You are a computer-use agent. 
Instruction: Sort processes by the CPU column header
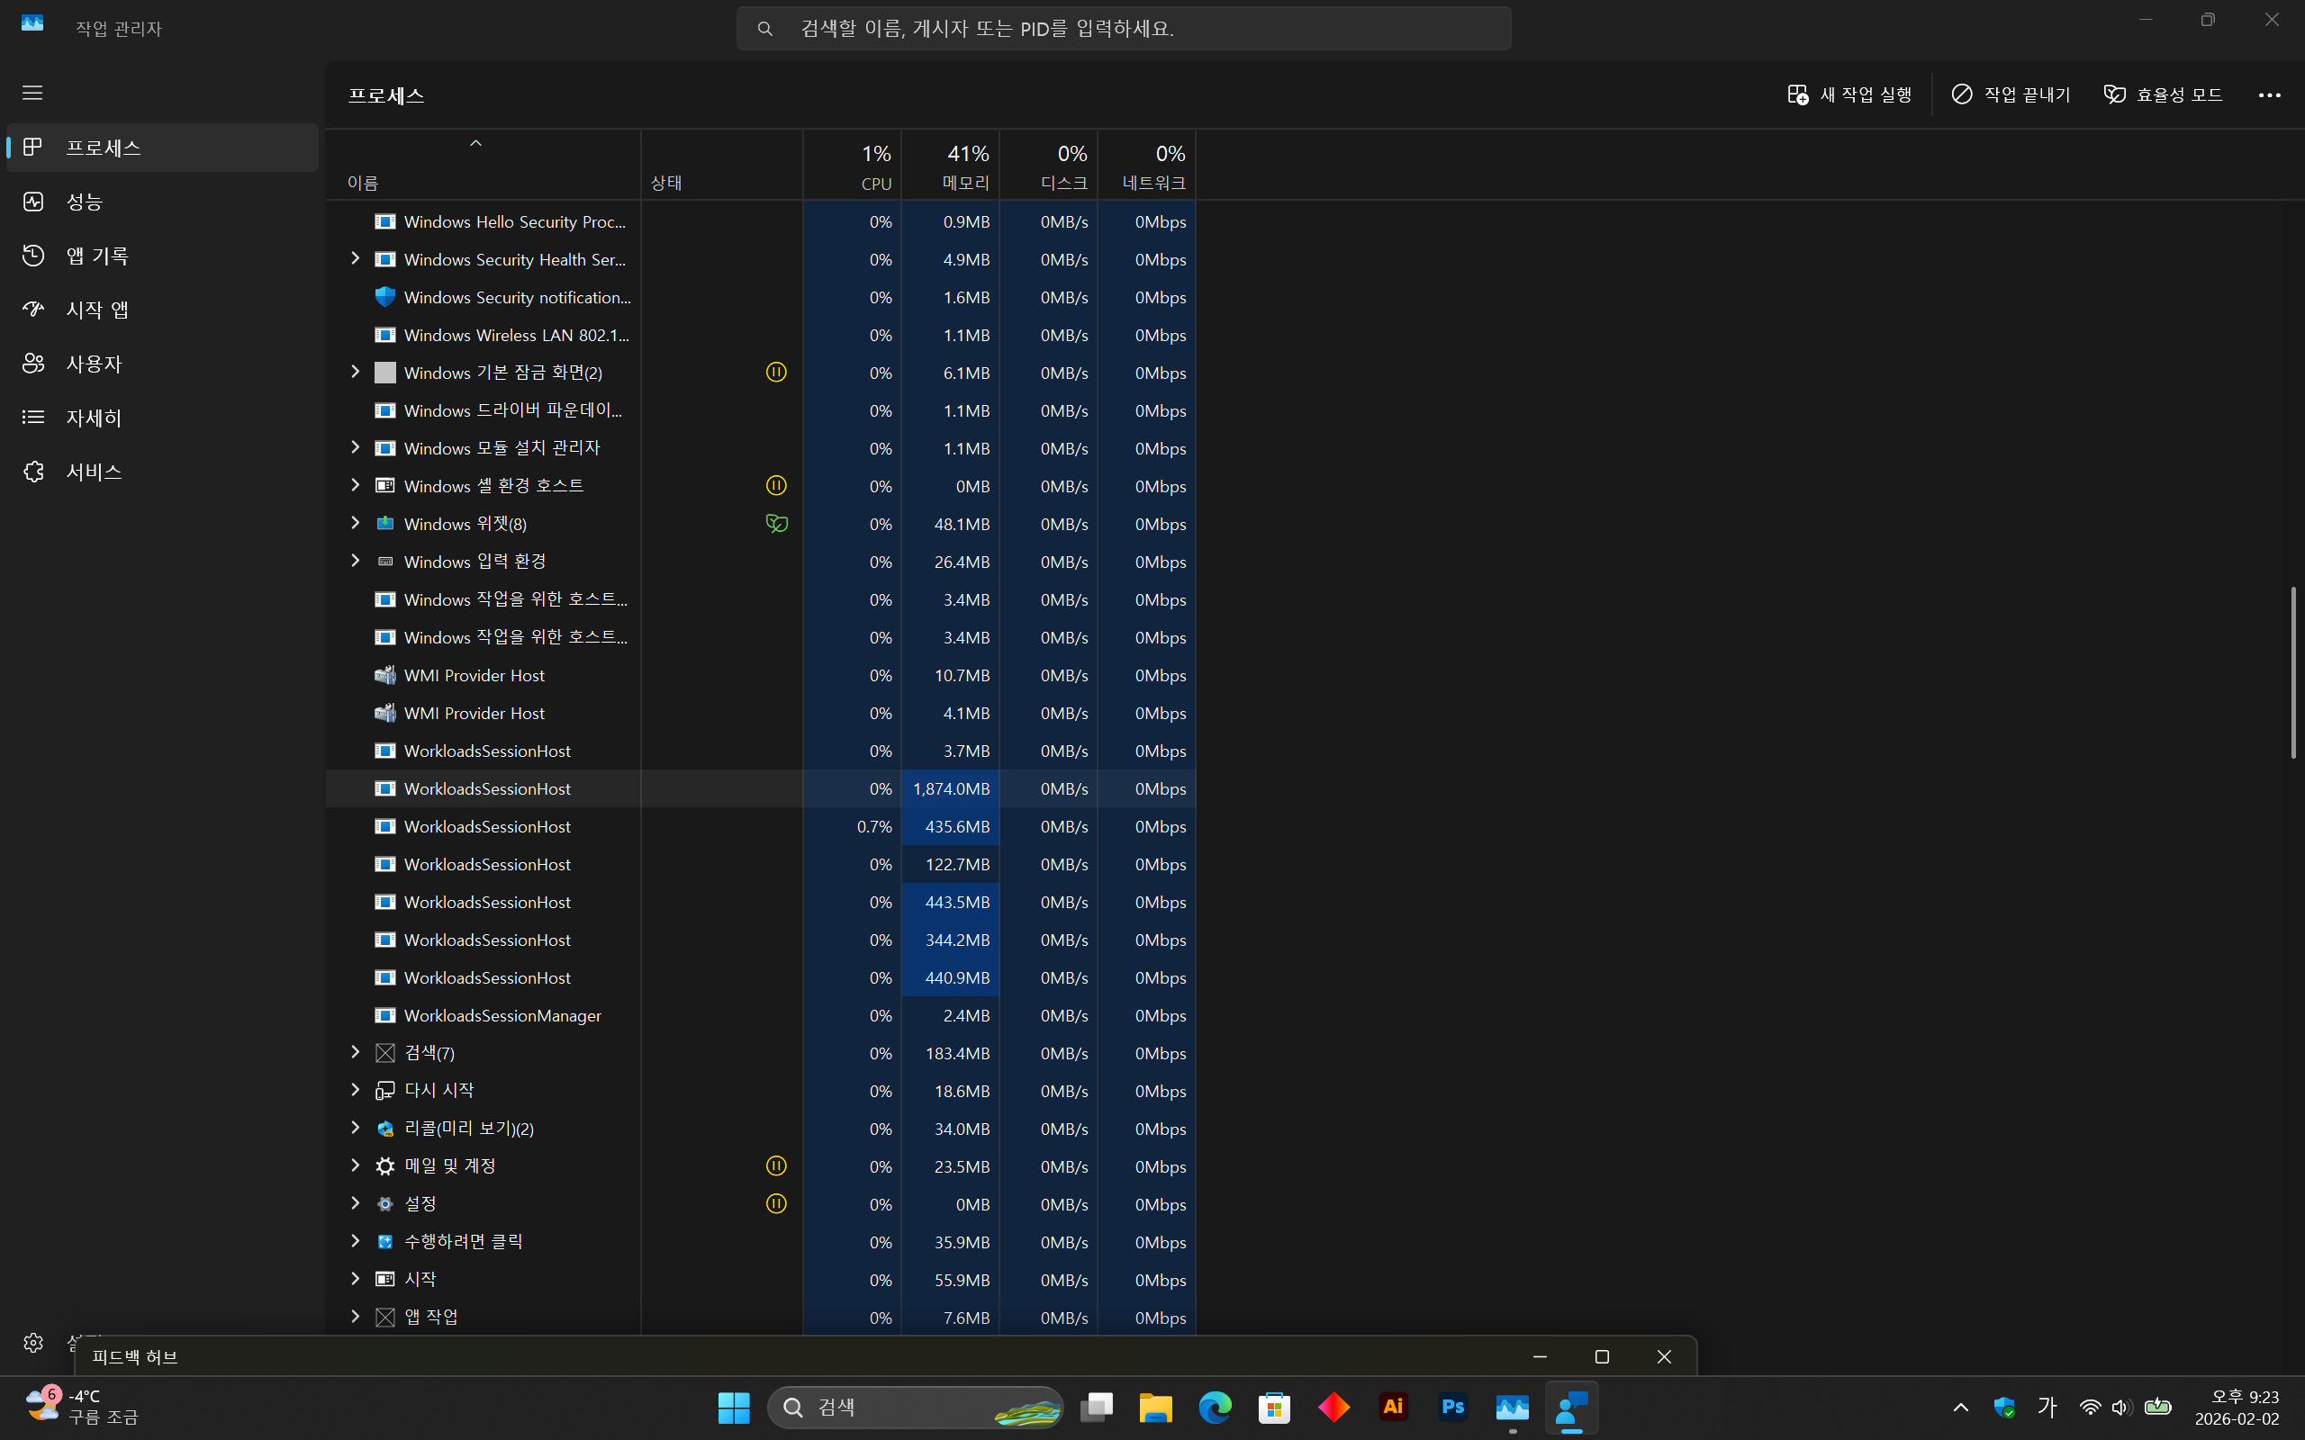(x=853, y=165)
